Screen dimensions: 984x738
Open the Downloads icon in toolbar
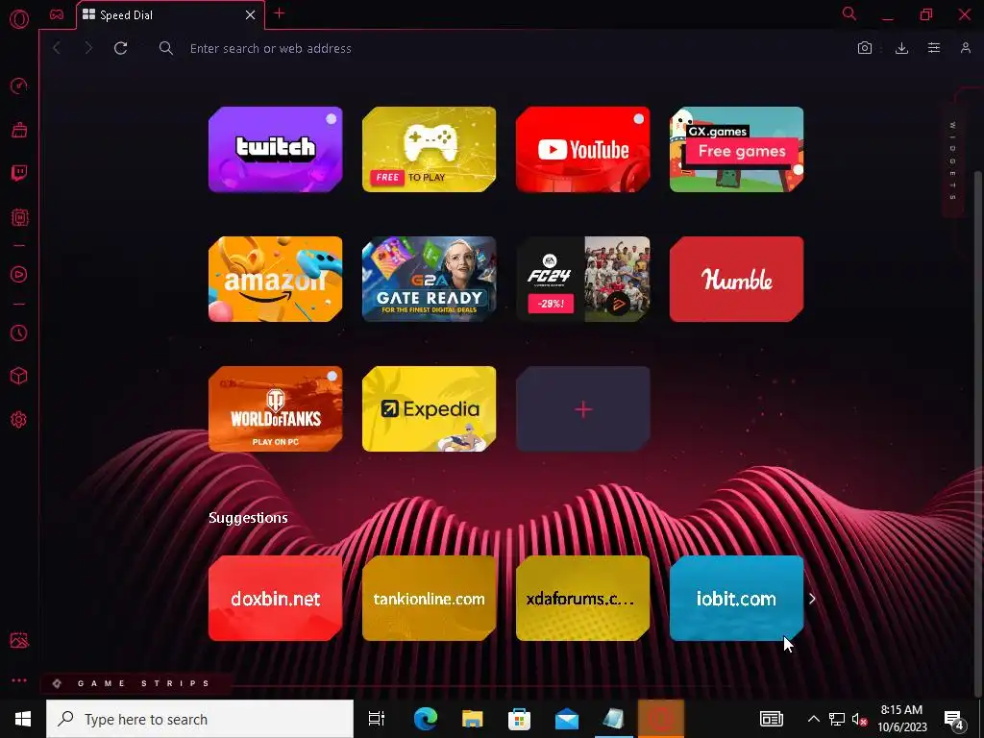point(901,48)
